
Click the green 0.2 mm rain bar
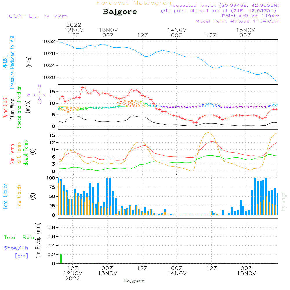click(61, 259)
